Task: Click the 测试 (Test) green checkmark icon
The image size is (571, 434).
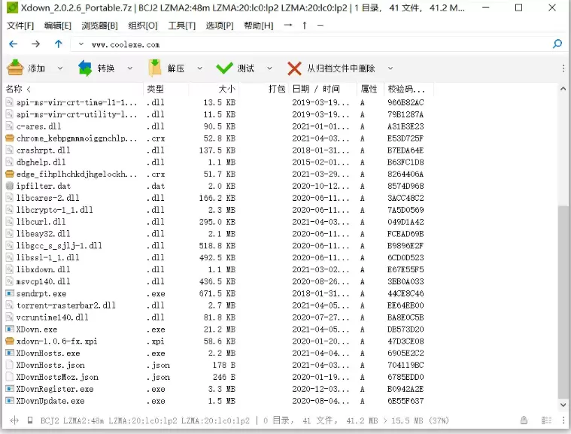Action: 224,68
